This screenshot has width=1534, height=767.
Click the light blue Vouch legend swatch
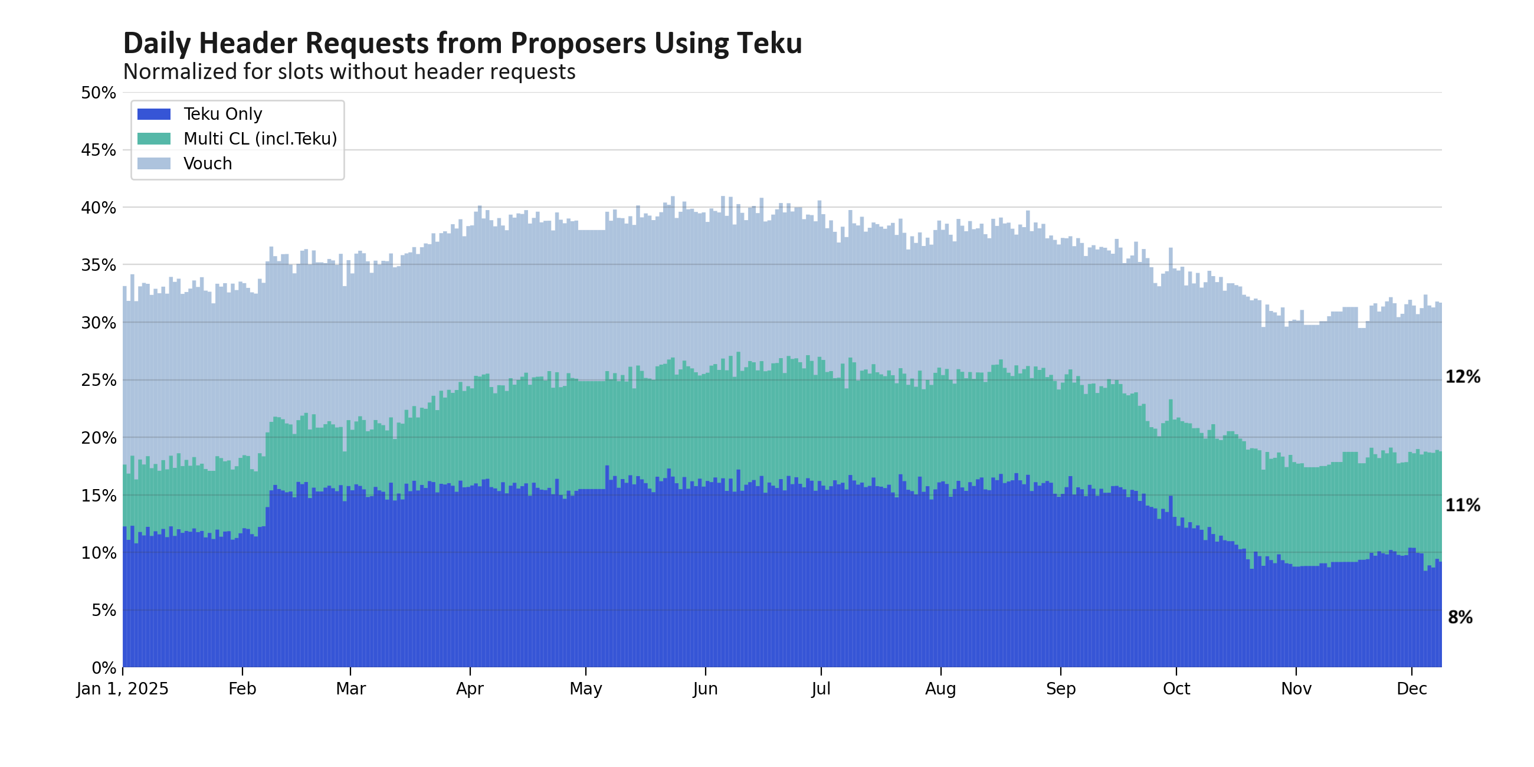153,163
